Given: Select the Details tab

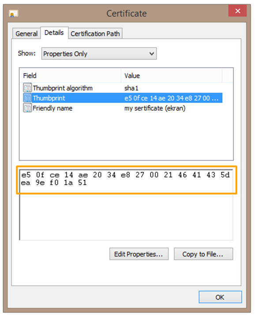Looking at the screenshot, I should pos(54,33).
